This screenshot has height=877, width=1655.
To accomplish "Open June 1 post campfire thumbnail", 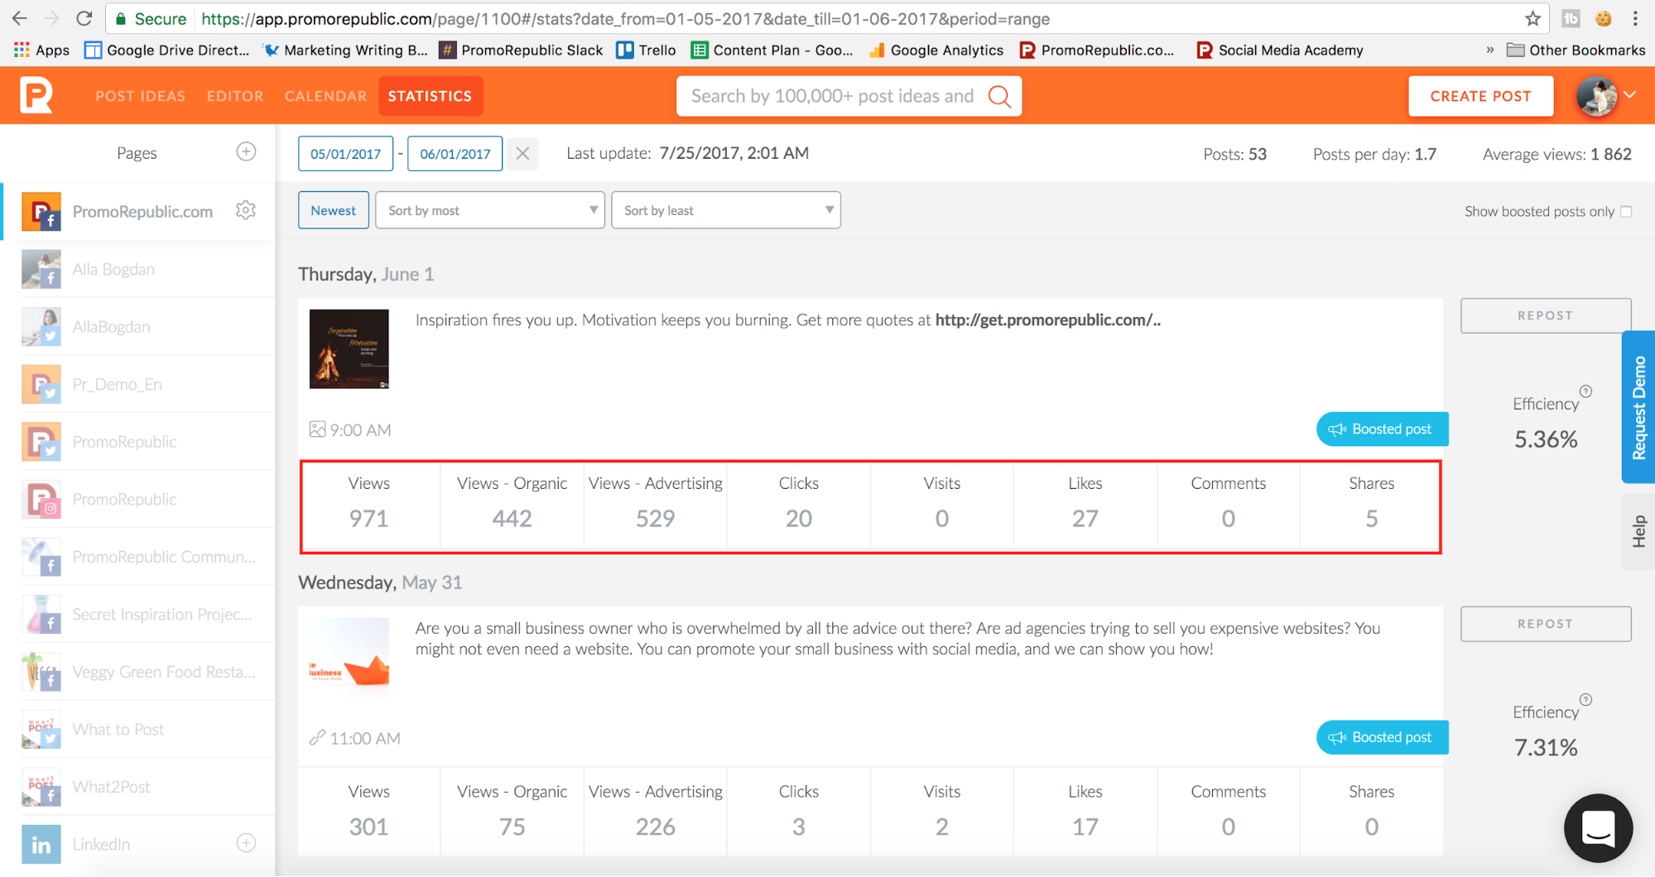I will click(349, 349).
